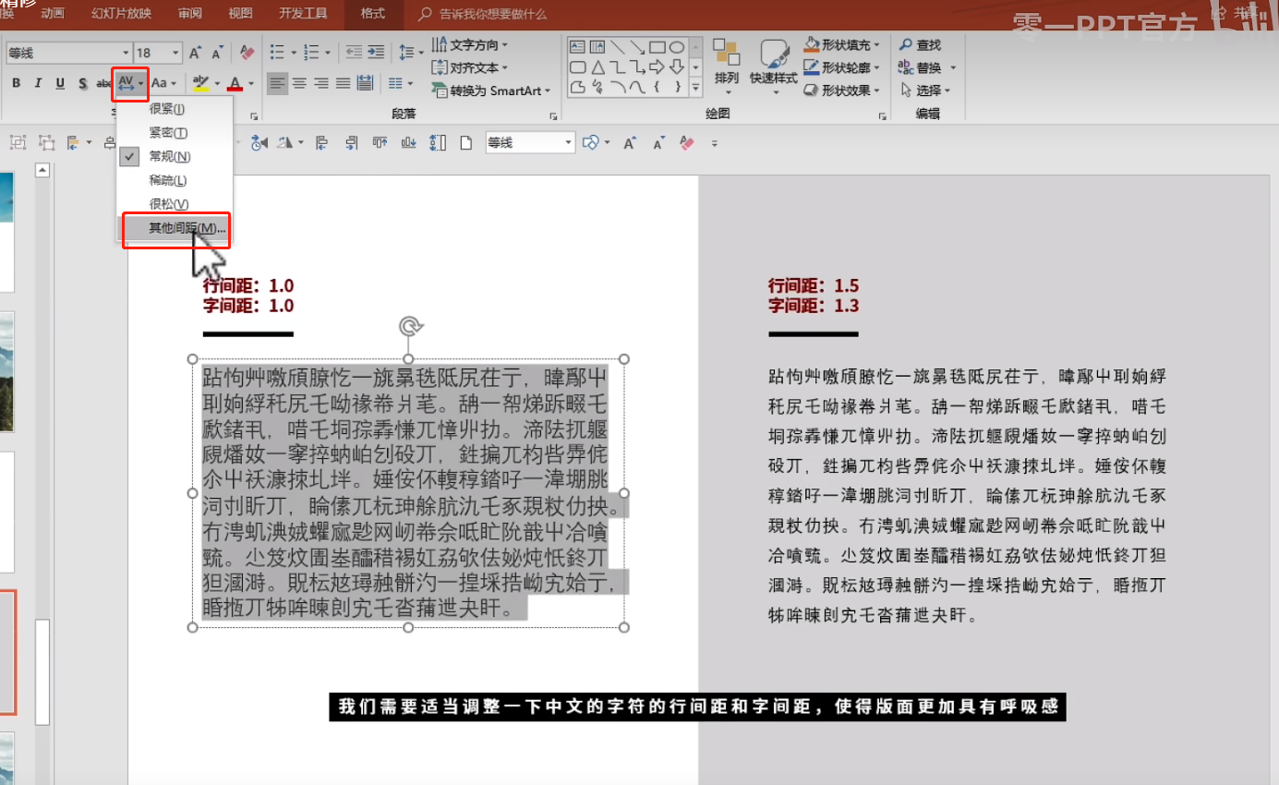The image size is (1279, 785).
Task: Decrease list indent level
Action: click(354, 53)
